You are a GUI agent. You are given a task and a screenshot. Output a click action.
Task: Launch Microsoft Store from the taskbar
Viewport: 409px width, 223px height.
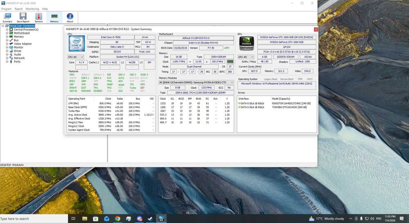[x=95, y=219]
